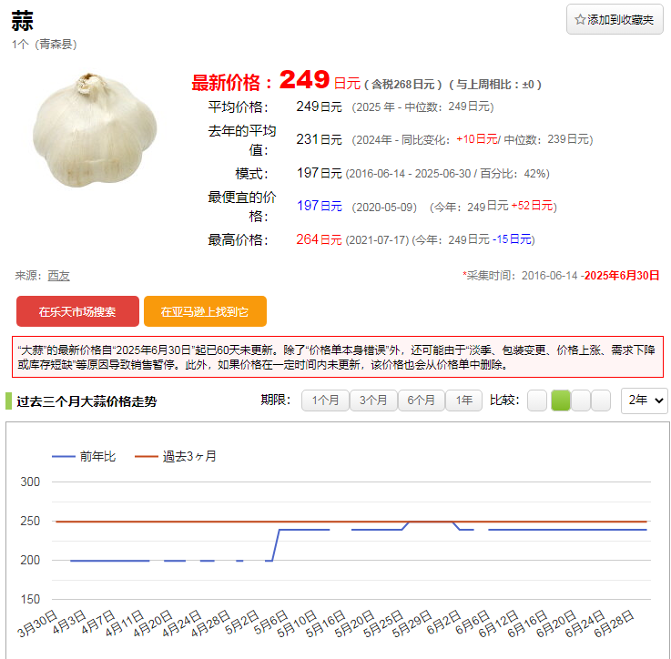The width and height of the screenshot is (671, 659).
Task: Enable compare toggle following the green one
Action: point(581,400)
